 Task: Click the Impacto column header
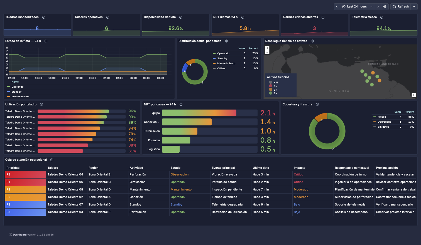tap(300, 168)
